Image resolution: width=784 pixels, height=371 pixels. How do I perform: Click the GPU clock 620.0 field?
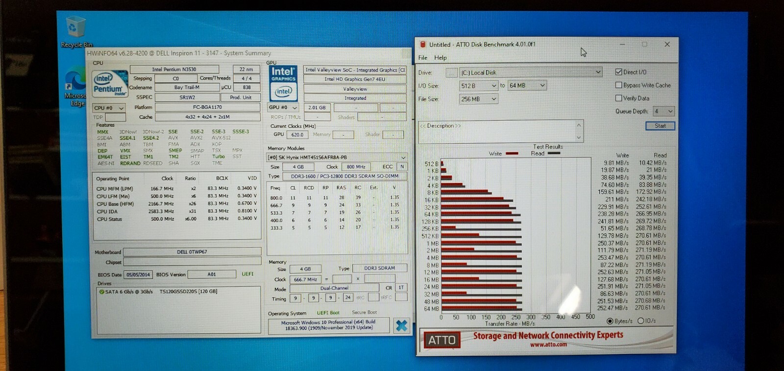(x=297, y=134)
